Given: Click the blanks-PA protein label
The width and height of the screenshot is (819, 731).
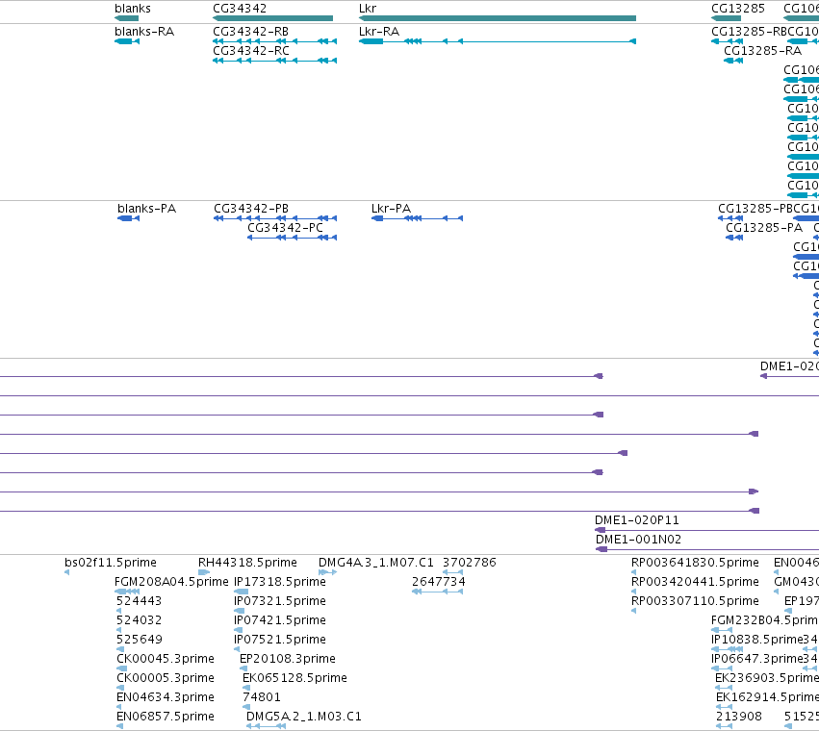Looking at the screenshot, I should coord(147,209).
